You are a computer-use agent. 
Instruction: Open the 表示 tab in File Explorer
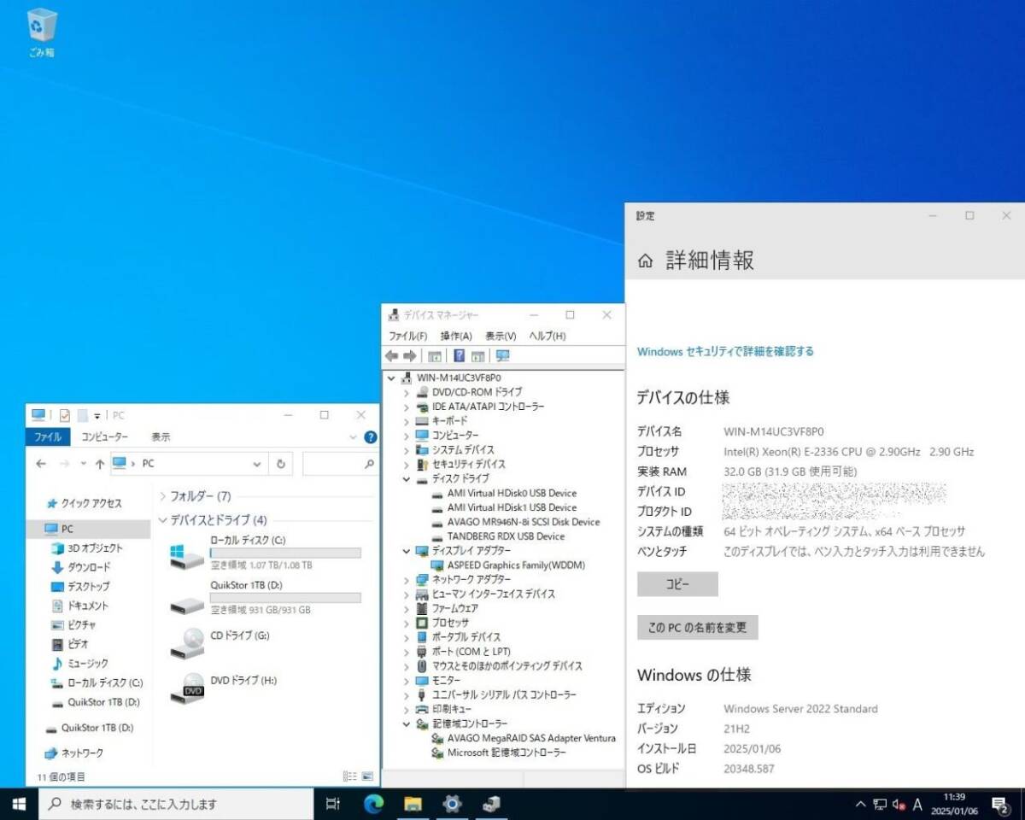(x=161, y=436)
